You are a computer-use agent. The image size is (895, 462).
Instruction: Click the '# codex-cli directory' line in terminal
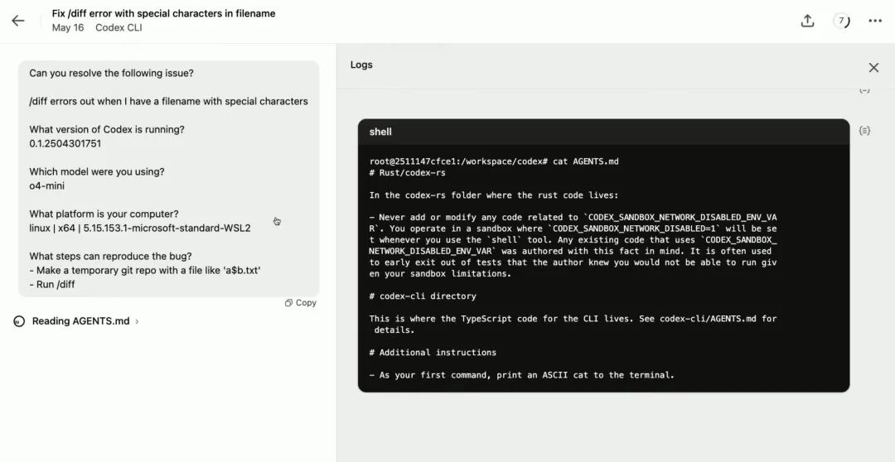click(423, 296)
